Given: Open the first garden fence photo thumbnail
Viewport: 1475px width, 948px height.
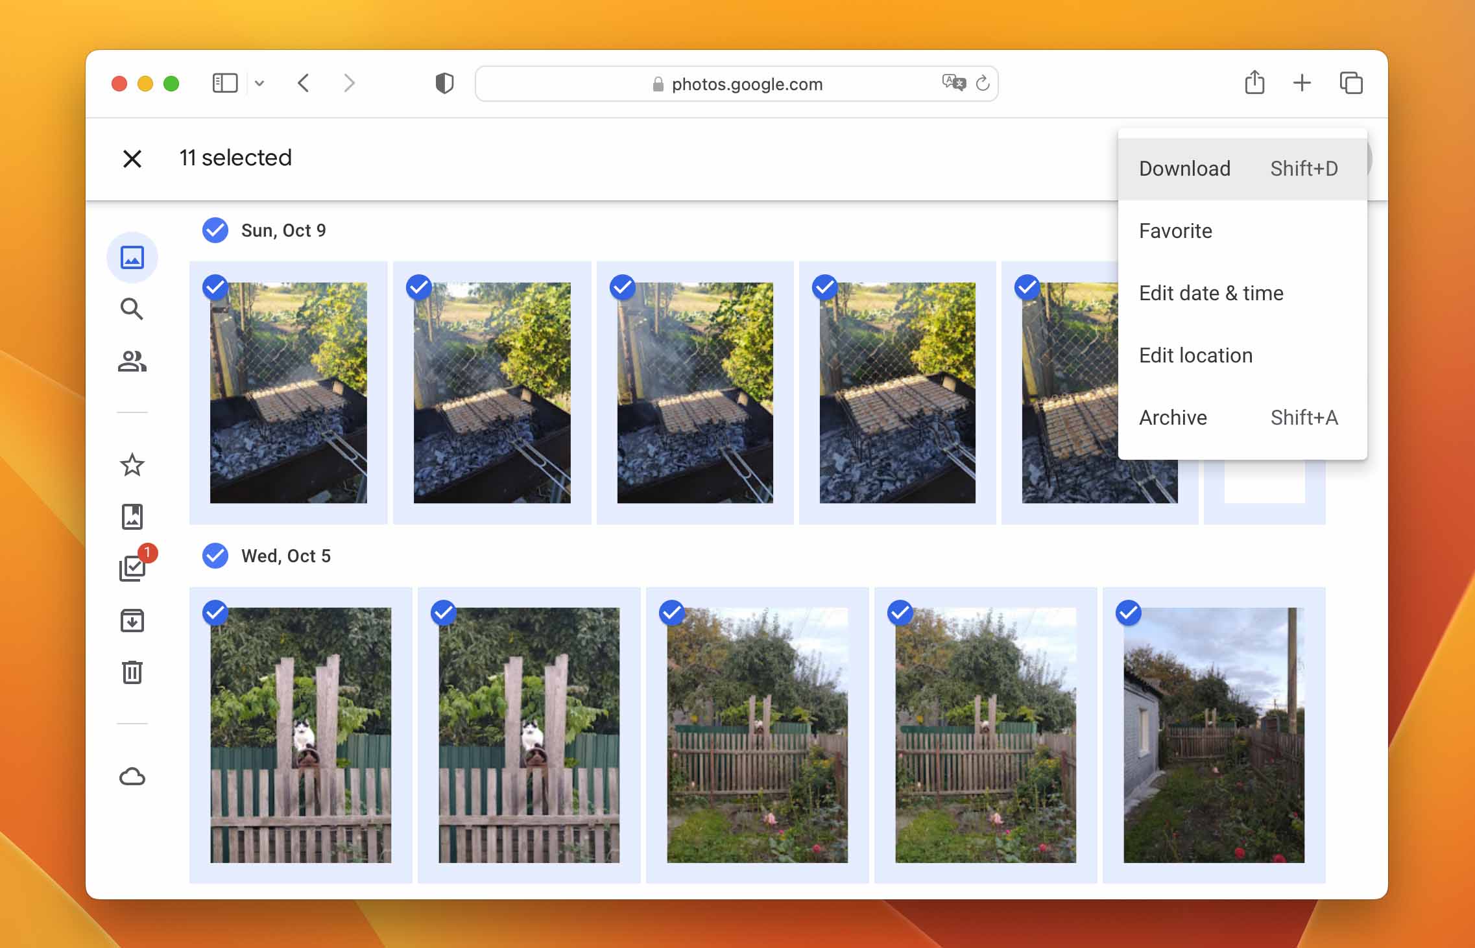Looking at the screenshot, I should [x=758, y=735].
